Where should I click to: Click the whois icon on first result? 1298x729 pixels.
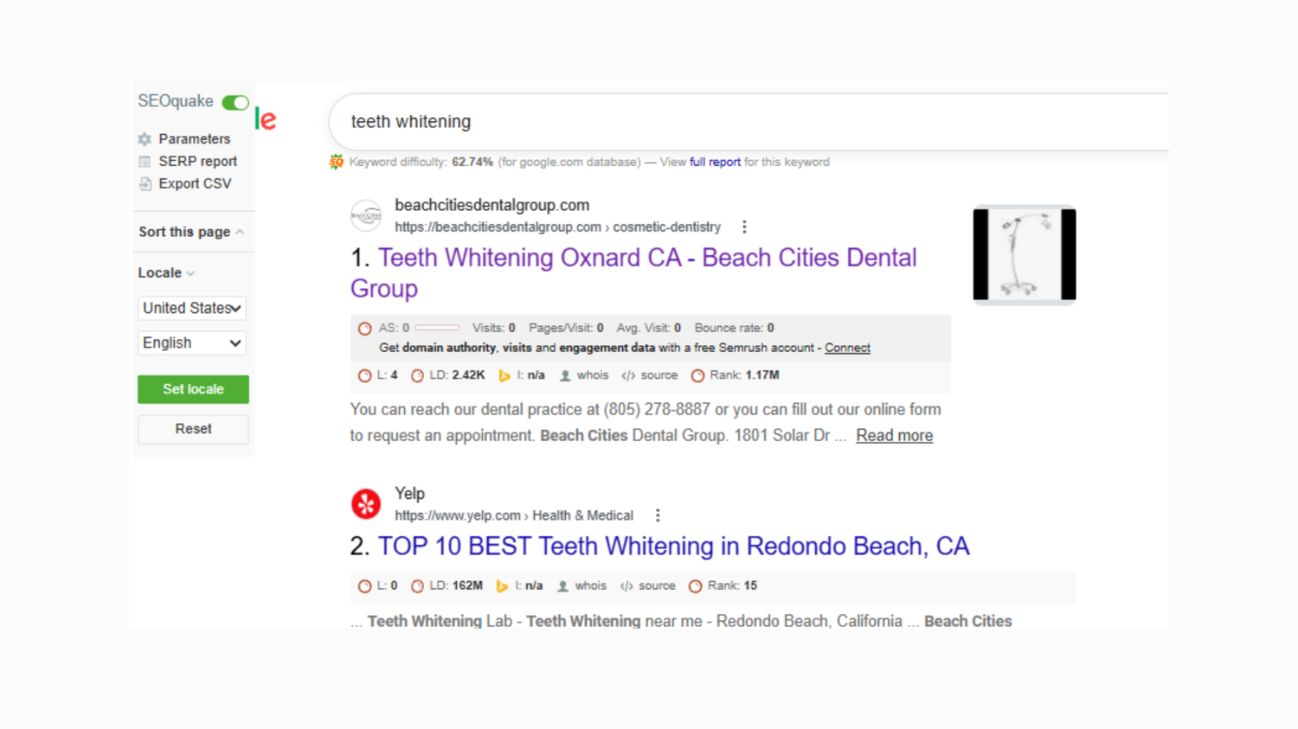(565, 375)
